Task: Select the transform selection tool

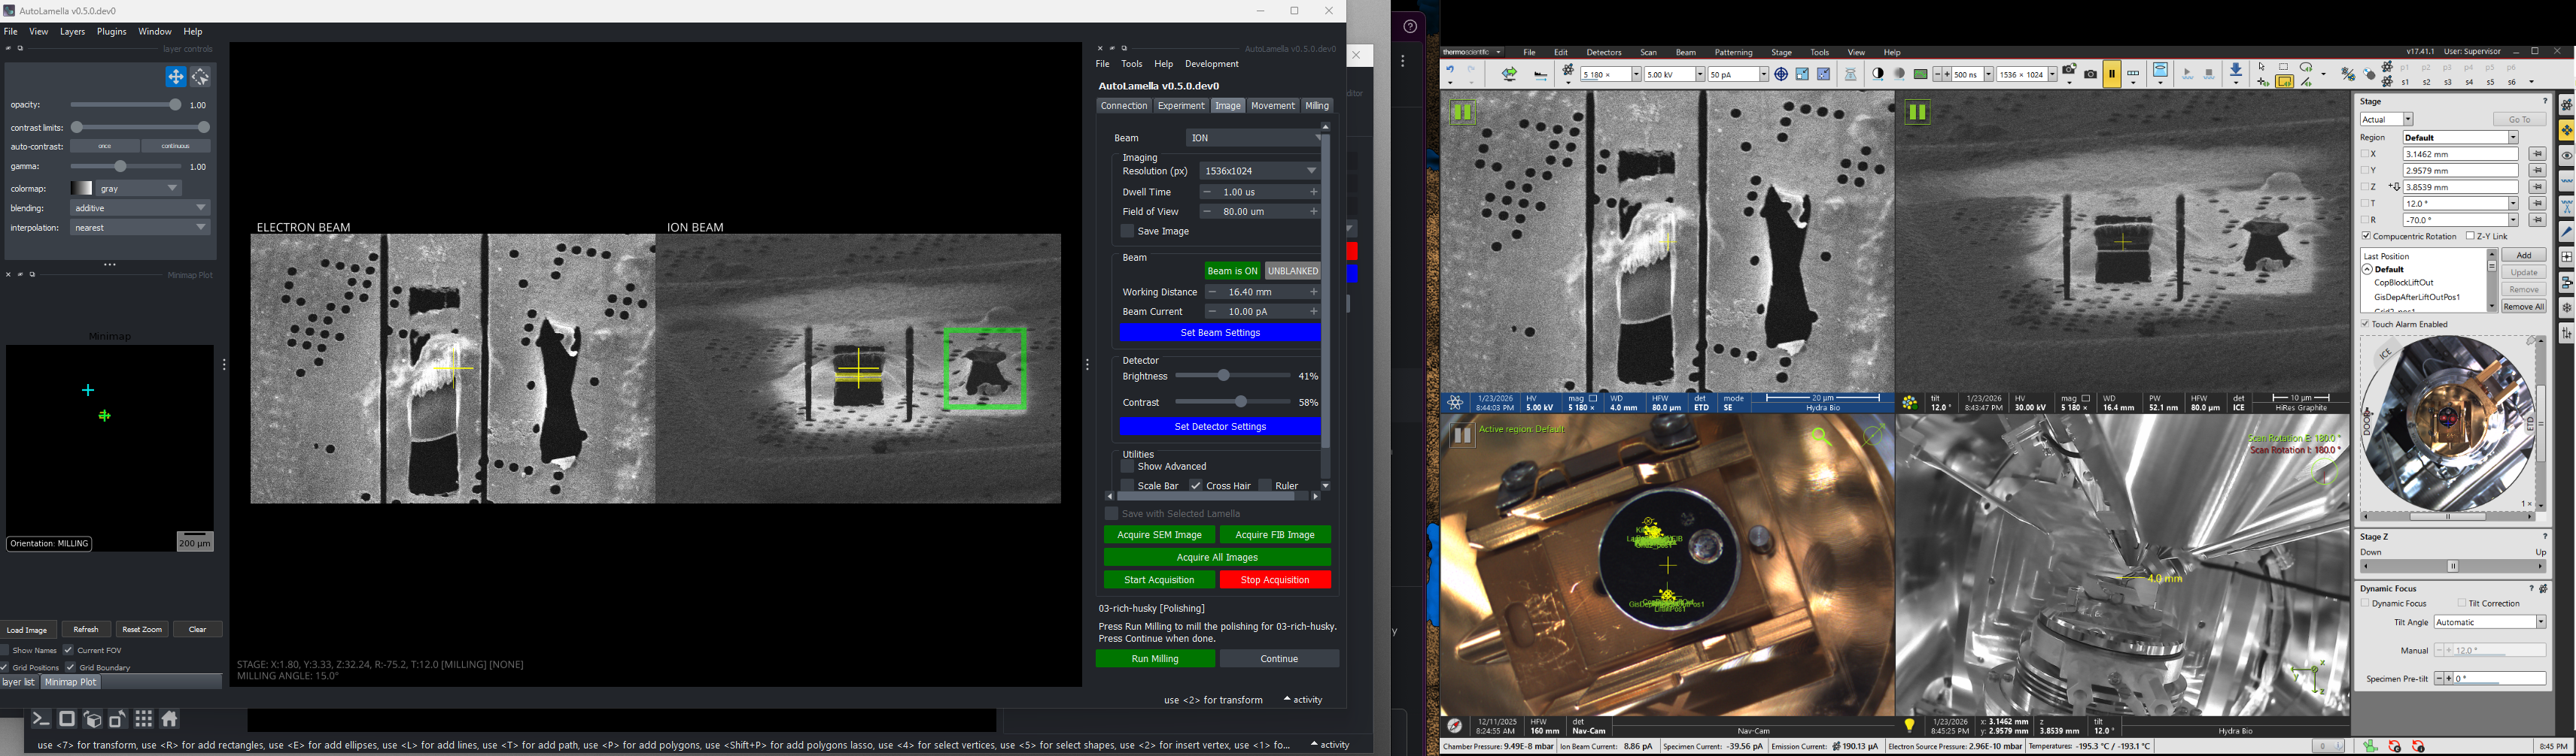Action: pyautogui.click(x=201, y=77)
